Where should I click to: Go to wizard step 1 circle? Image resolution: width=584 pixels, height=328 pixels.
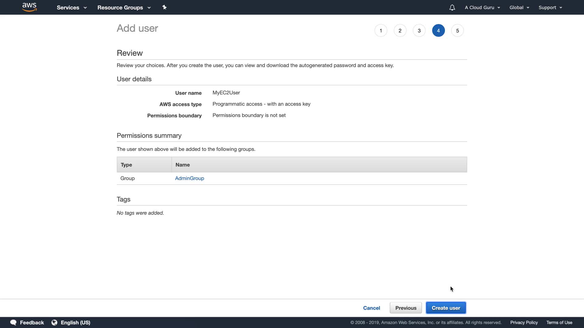point(381,30)
